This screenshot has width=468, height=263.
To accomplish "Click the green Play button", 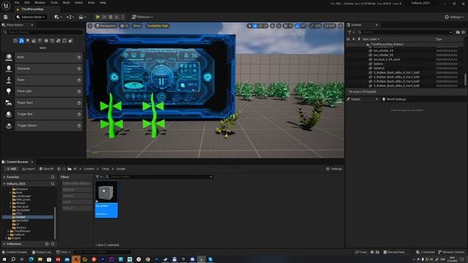I will coord(97,17).
